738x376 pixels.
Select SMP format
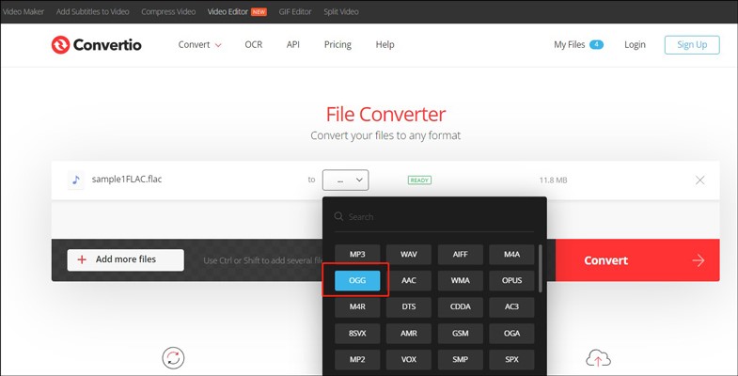click(x=461, y=359)
